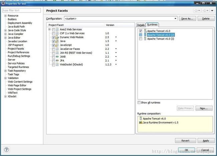
Task: Select Project Facets in the tree
Action: pyautogui.click(x=16, y=49)
